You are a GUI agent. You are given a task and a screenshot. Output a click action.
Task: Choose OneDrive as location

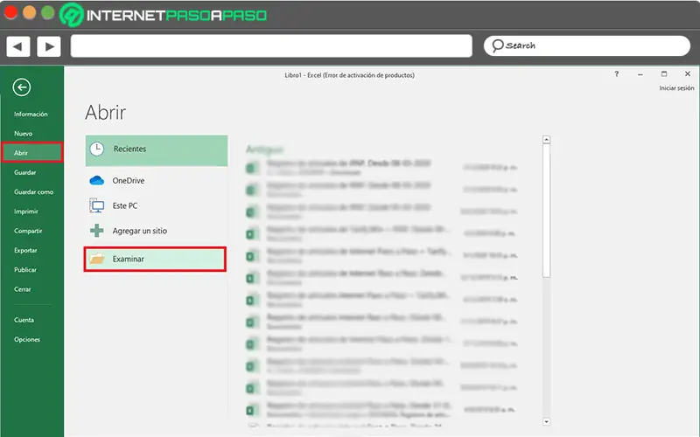pos(157,181)
